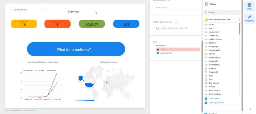Click the map legend color scale bar

pyautogui.click(x=84, y=100)
